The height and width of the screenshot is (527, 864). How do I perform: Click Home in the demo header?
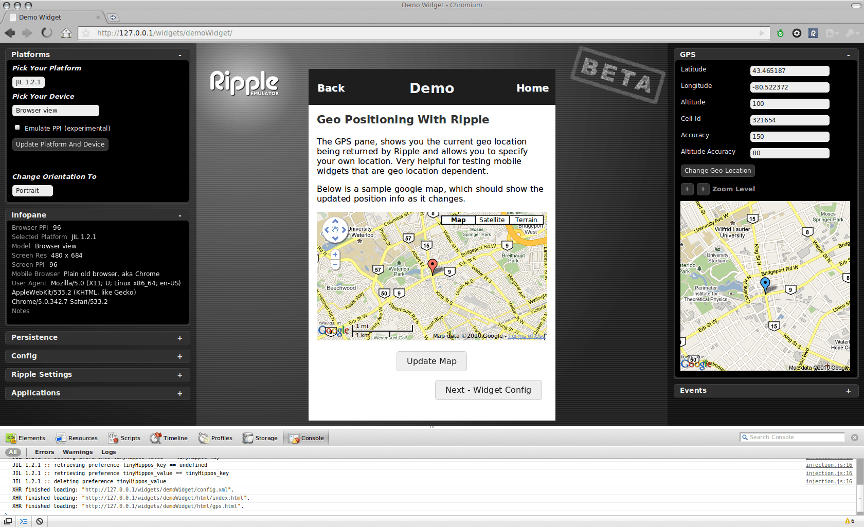[532, 88]
